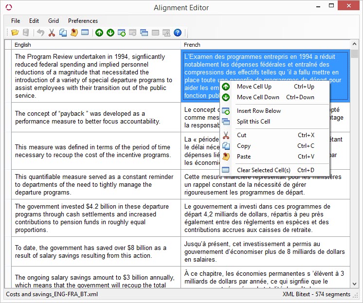Click toolbar Insert Row Below icon
The width and height of the screenshot is (363, 303).
[x=122, y=33]
